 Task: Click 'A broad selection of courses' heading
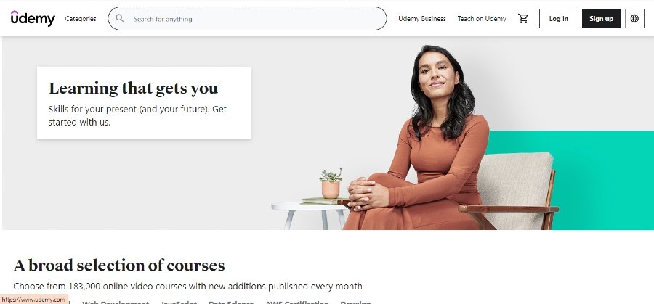tap(119, 266)
